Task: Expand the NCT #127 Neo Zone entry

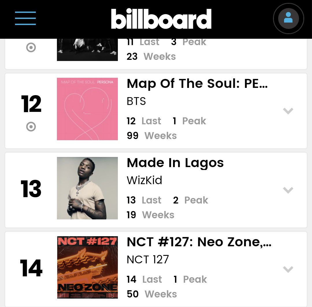Action: pos(288,269)
